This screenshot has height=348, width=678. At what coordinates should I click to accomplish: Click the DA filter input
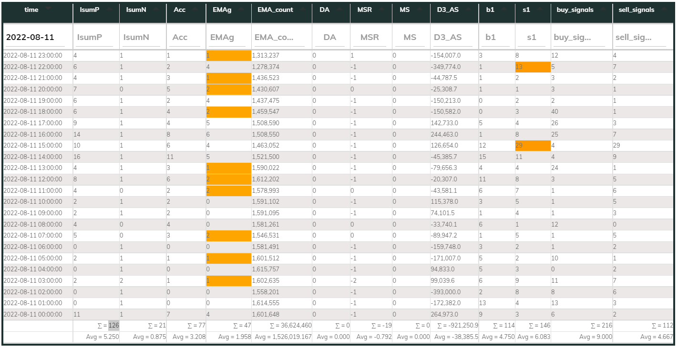point(330,37)
